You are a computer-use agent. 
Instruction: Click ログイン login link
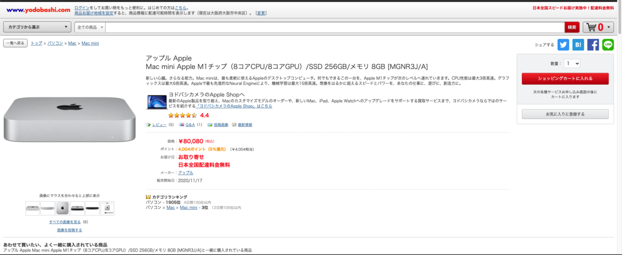(81, 8)
